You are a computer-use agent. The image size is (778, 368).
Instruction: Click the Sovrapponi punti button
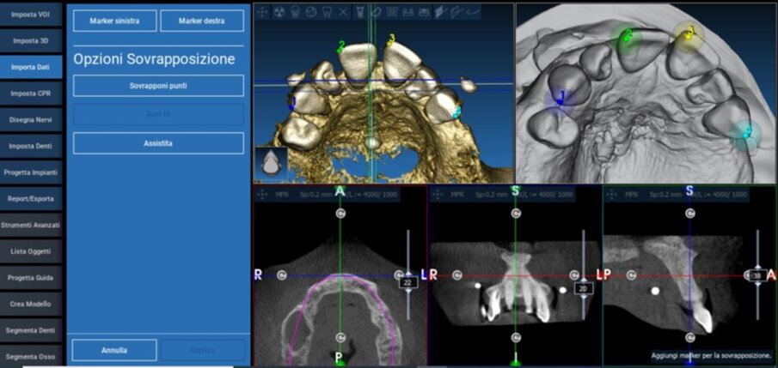[x=158, y=86]
